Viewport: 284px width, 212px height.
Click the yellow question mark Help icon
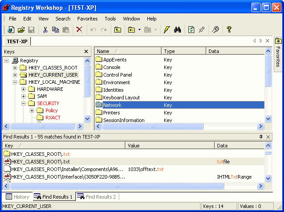click(229, 29)
